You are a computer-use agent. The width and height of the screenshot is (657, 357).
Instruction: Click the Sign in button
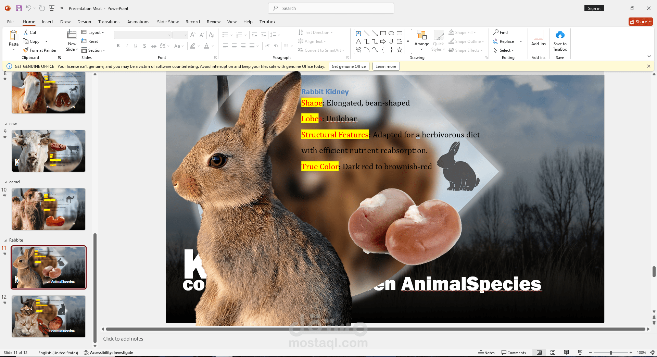click(x=594, y=8)
